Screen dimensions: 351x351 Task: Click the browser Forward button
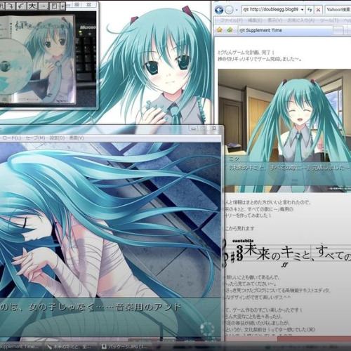coord(229,10)
